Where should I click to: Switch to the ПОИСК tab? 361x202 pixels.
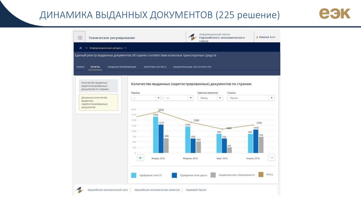80,67
